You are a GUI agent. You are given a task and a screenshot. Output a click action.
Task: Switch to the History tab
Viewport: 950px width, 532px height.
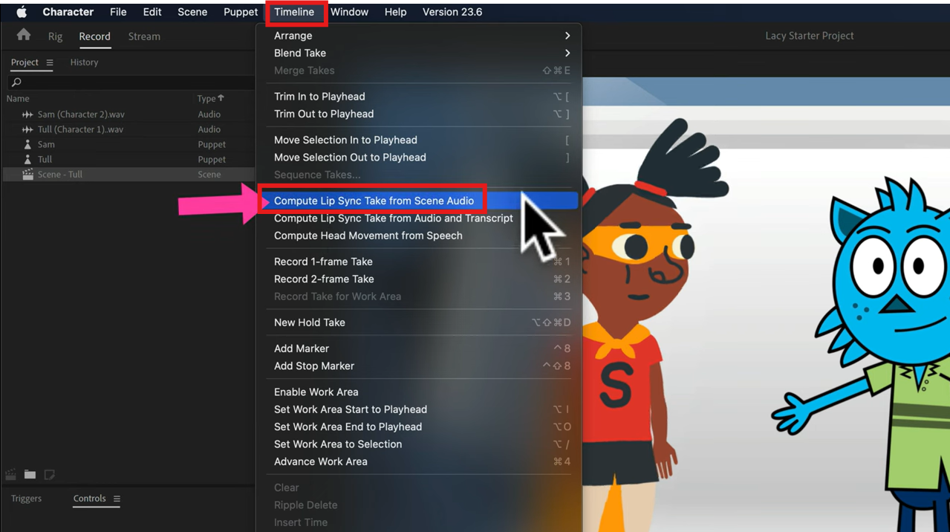(84, 62)
